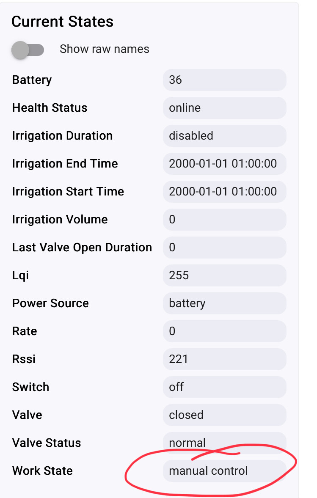The width and height of the screenshot is (317, 498).
Task: Click the Rate value field
Action: (225, 331)
